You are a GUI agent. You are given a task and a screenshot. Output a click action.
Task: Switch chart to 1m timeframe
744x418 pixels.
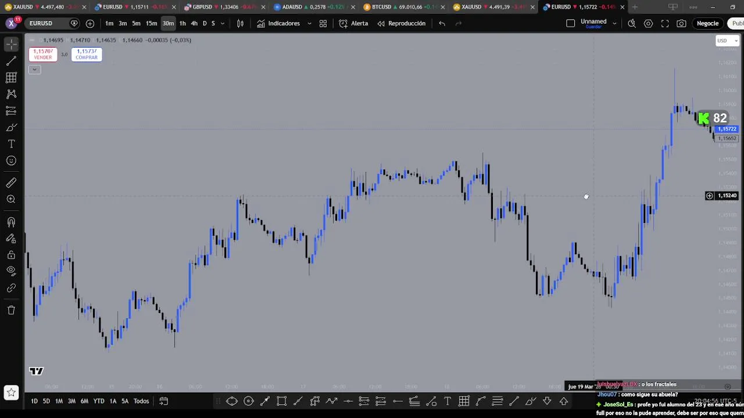[x=109, y=23]
